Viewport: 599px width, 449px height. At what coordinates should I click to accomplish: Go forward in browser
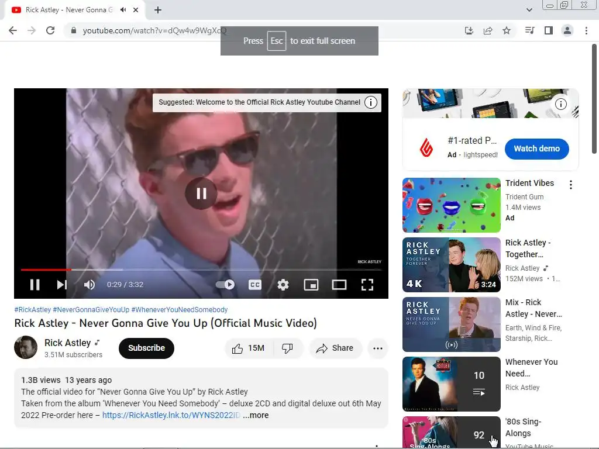32,30
